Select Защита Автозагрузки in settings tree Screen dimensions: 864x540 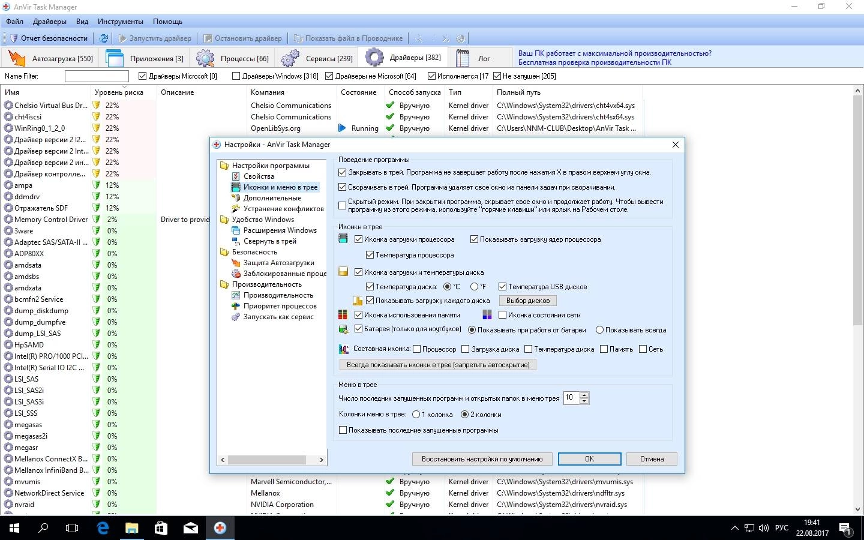pyautogui.click(x=278, y=263)
